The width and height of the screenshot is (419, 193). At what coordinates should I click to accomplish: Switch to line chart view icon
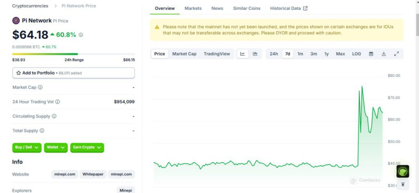pos(243,54)
